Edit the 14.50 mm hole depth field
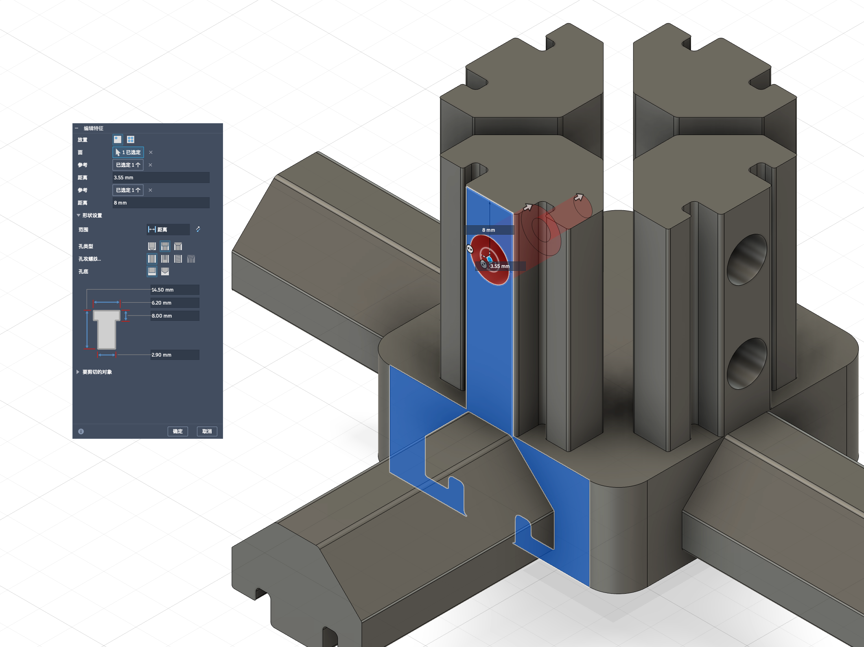Image resolution: width=864 pixels, height=647 pixels. pos(175,290)
